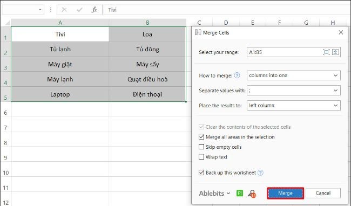The height and width of the screenshot is (206, 351).
Task: Click the select-all corner triangle
Action: pyautogui.click(x=8, y=23)
